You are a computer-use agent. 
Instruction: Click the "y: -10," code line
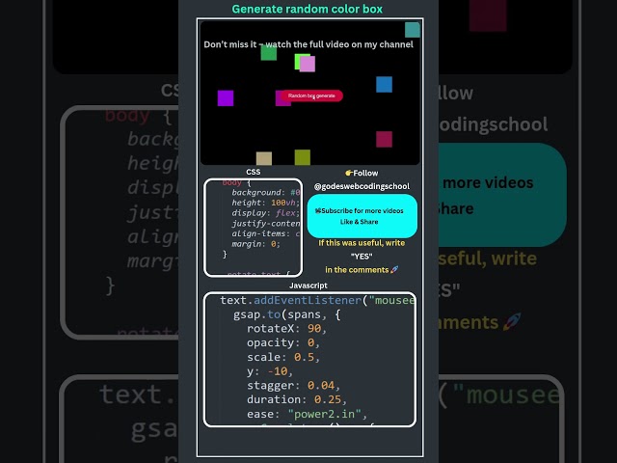(x=270, y=371)
